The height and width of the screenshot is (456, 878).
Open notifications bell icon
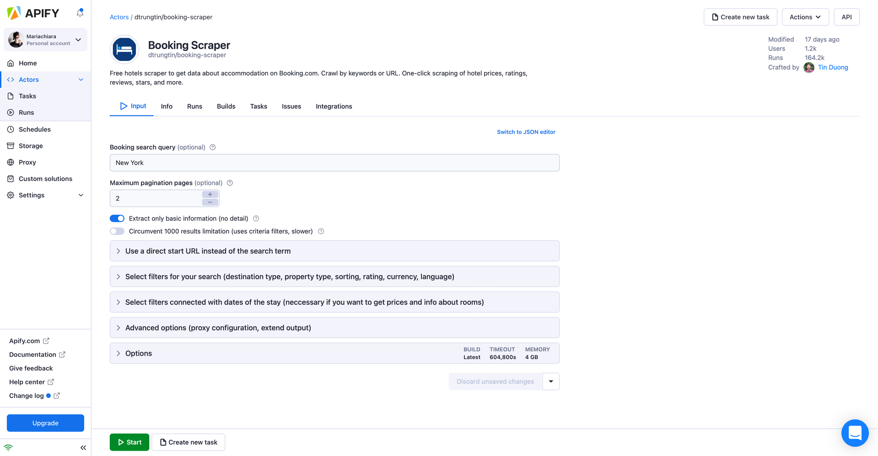[80, 13]
